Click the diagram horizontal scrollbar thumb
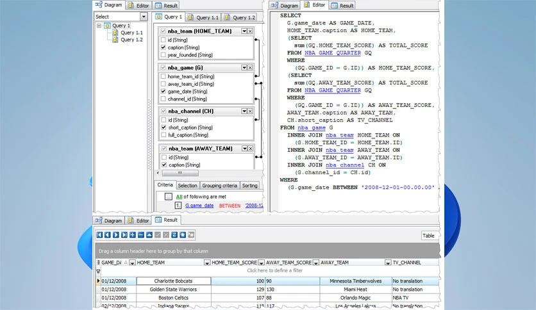Image resolution: width=536 pixels, height=310 pixels. (x=180, y=173)
